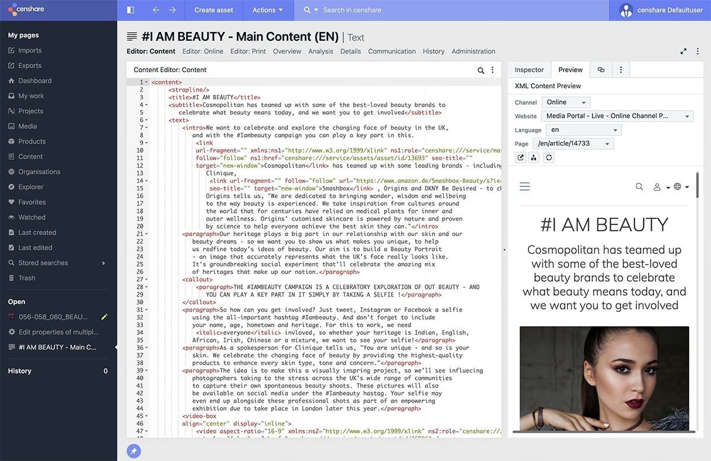Click the pencil edit icon beside 056-058_060_BEAU
The height and width of the screenshot is (461, 711).
[x=104, y=317]
